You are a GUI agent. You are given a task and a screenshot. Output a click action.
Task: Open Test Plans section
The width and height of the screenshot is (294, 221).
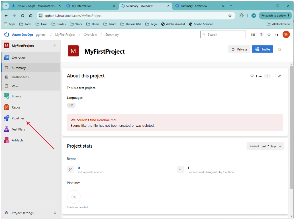19,129
